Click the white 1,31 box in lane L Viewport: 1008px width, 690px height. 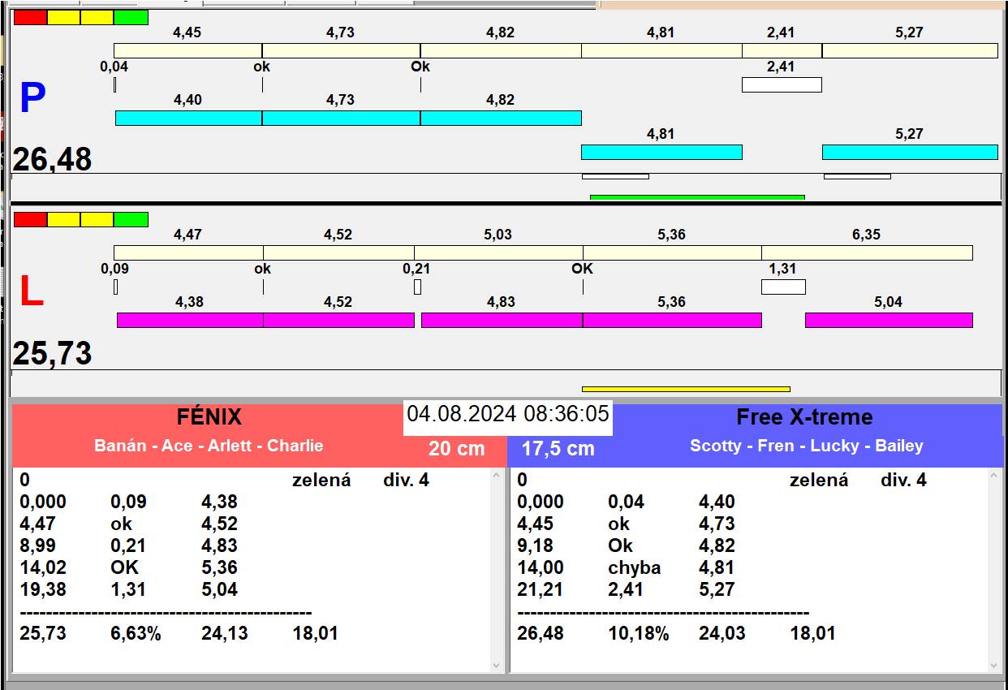783,287
